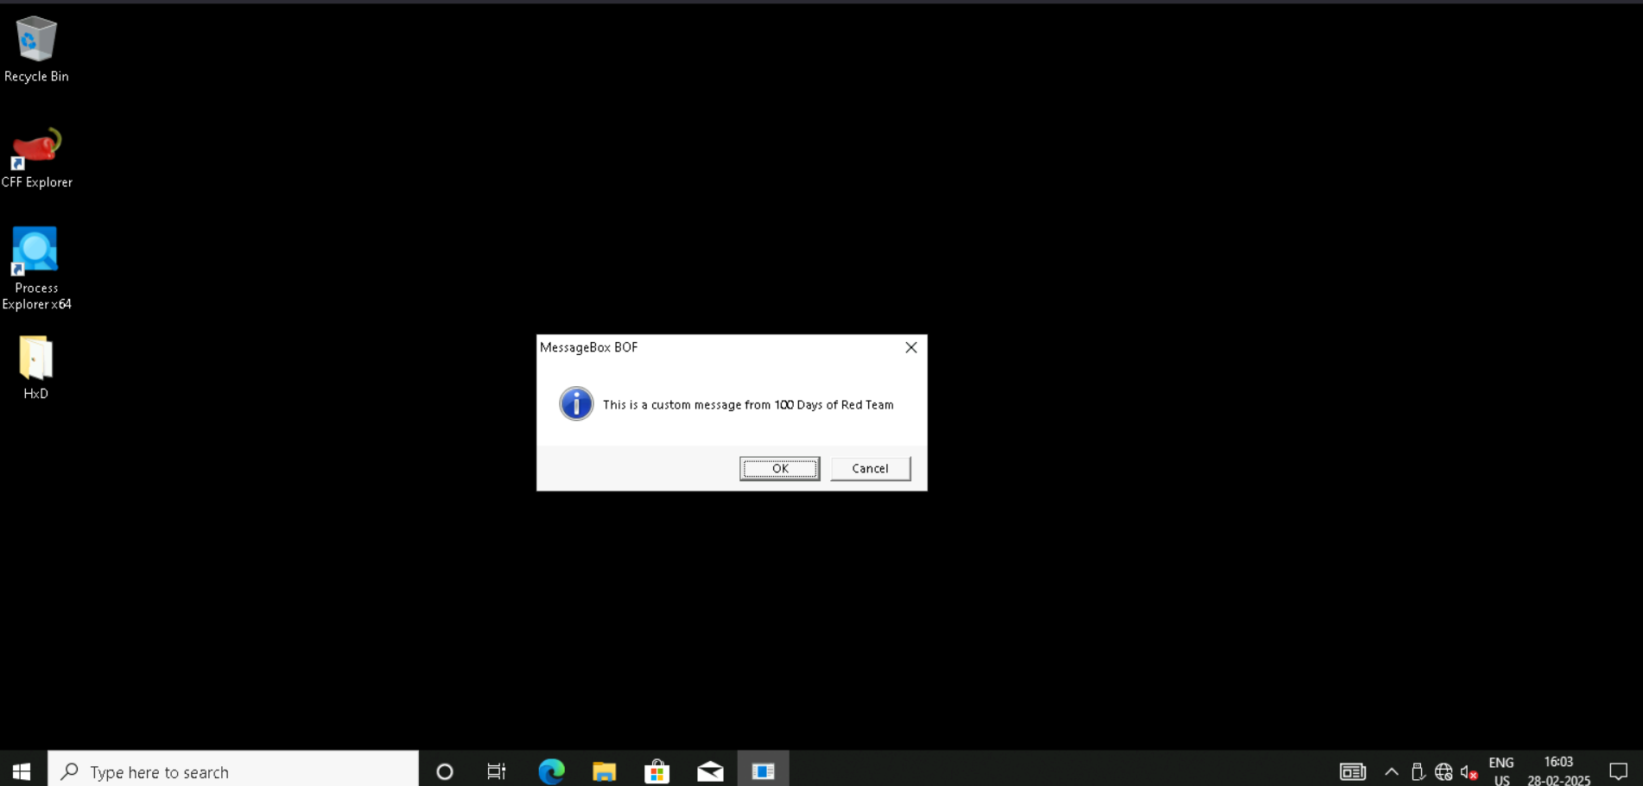The image size is (1643, 786).
Task: Open the Action Center notifications icon
Action: click(1619, 771)
